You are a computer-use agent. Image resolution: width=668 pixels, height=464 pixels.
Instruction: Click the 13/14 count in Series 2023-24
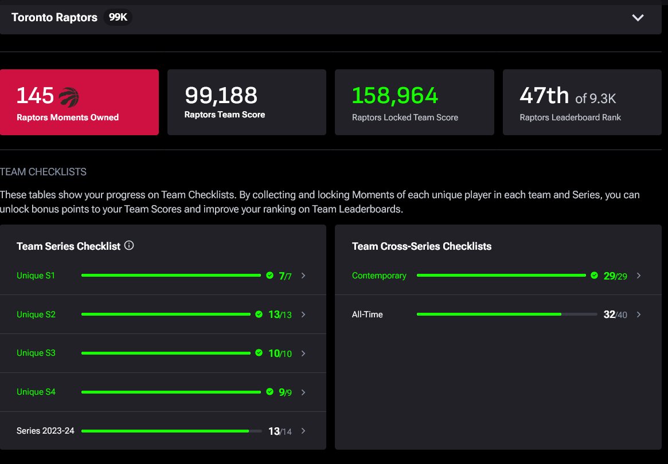[x=280, y=431]
